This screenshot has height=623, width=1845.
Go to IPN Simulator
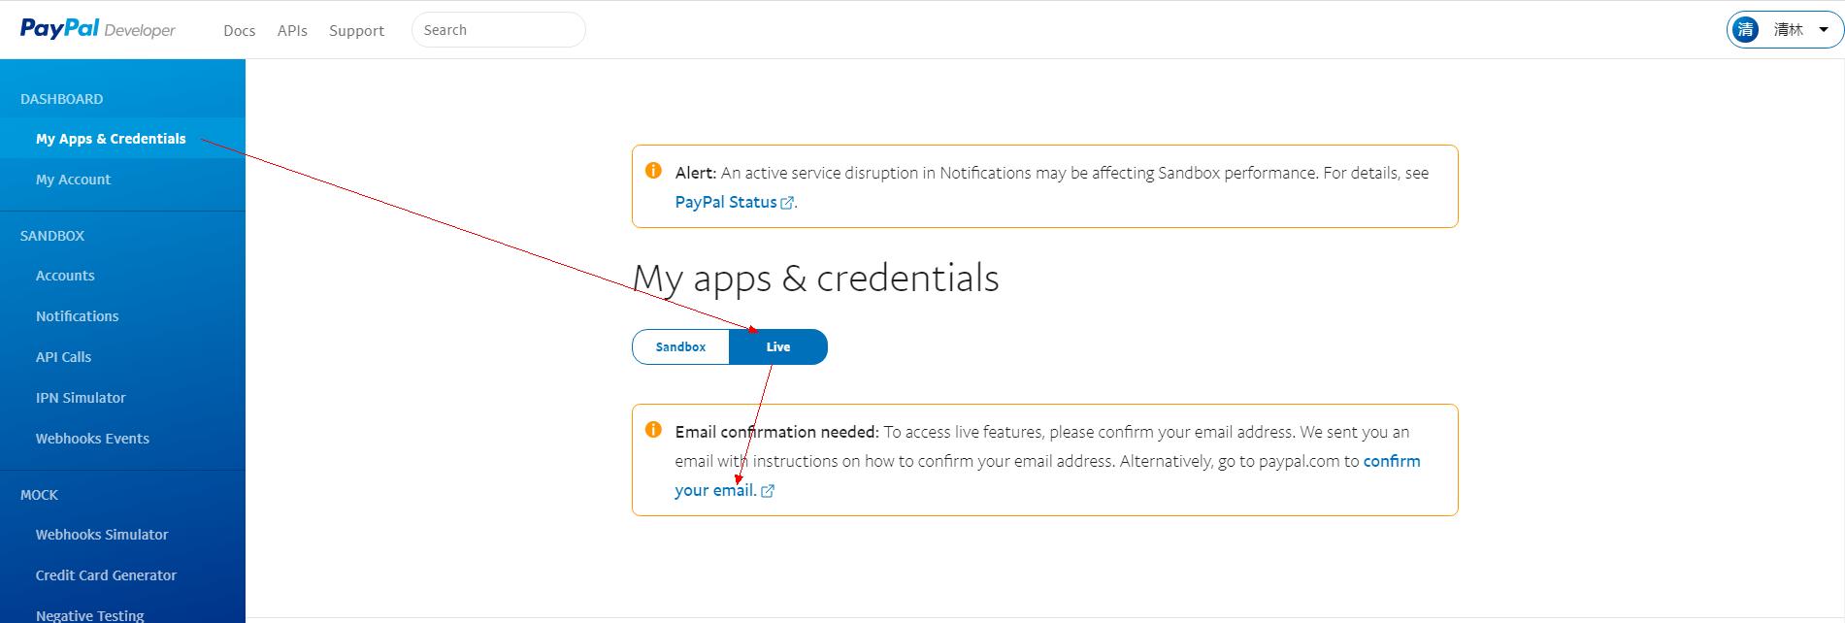coord(81,398)
